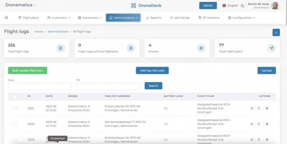The width and height of the screenshot is (287, 144).
Task: Click the blue download arrow icon button
Action: pos(276,33)
